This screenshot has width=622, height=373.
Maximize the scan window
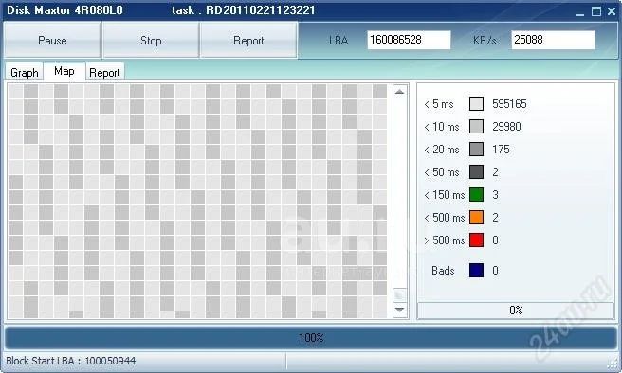(596, 11)
